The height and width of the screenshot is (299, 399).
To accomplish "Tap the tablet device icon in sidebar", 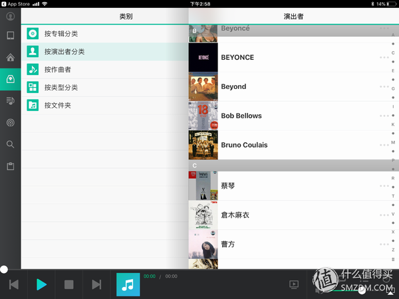I will click(11, 35).
